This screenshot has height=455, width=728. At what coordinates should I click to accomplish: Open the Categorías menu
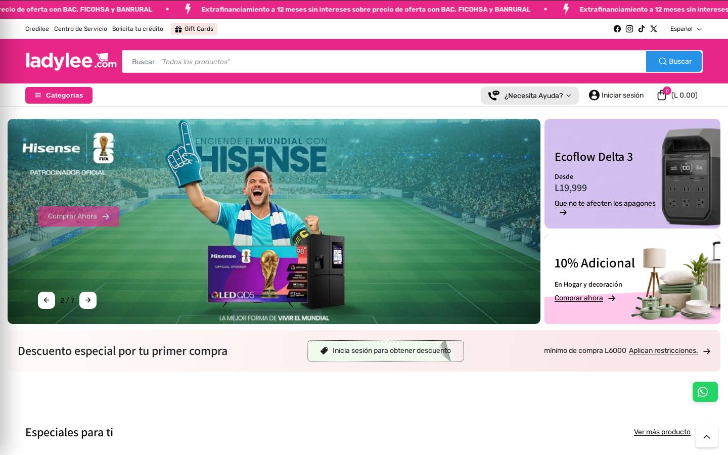(x=59, y=95)
